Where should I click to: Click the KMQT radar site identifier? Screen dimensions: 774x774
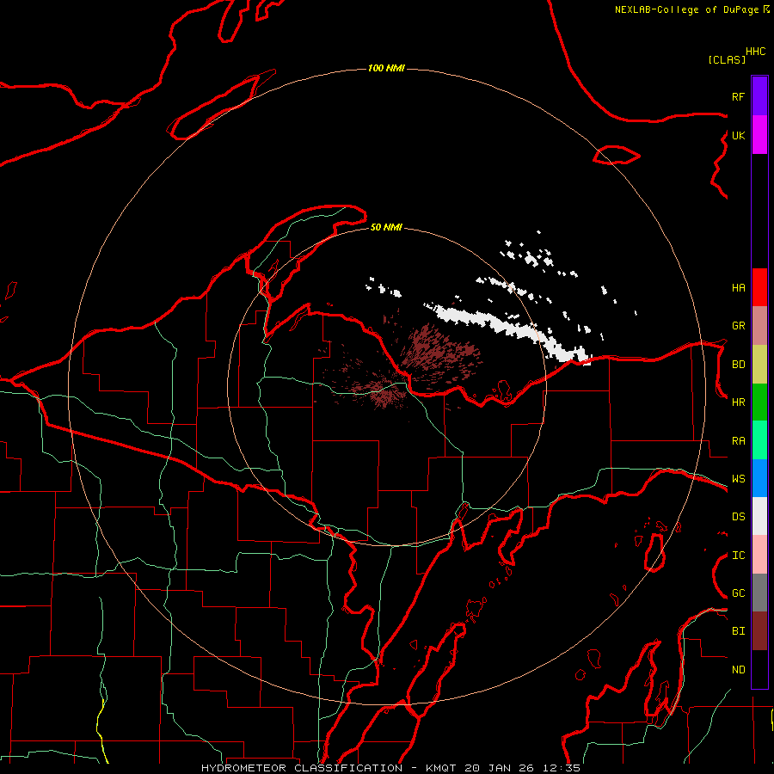coord(441,768)
